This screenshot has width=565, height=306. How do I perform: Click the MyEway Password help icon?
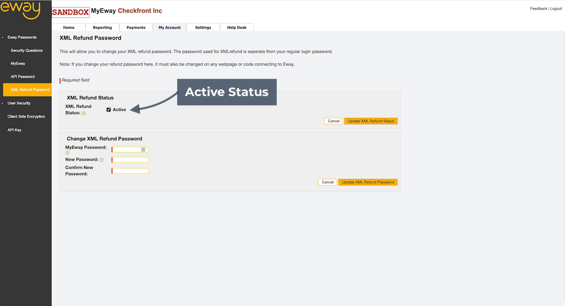[x=67, y=153]
